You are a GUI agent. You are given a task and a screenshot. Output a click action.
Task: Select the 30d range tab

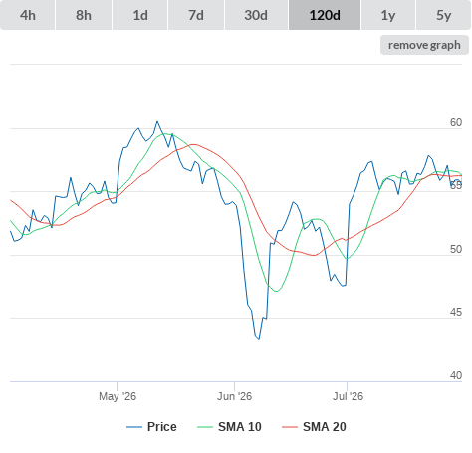(256, 15)
